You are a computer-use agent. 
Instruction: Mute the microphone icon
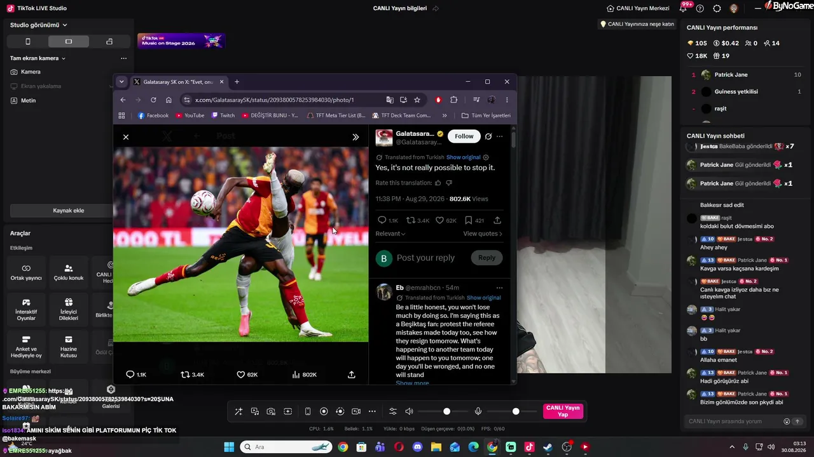(x=478, y=411)
